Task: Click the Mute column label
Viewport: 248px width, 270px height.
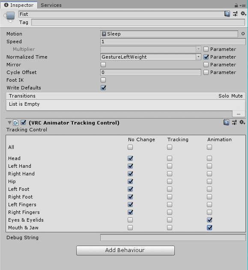Action: 237,96
